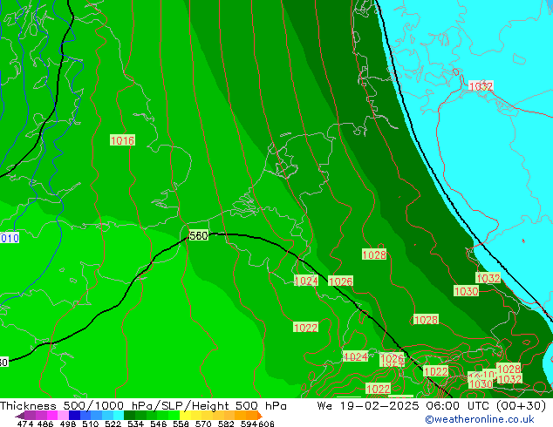The height and width of the screenshot is (427, 553).
Task: Click legend value 594
Action: point(249,424)
